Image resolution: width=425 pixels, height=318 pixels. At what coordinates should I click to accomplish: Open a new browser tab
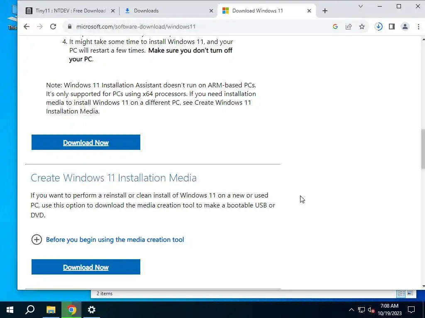325,11
